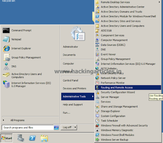The width and height of the screenshot is (163, 143).
Task: Open Routing and Remote Access
Action: coord(128,87)
